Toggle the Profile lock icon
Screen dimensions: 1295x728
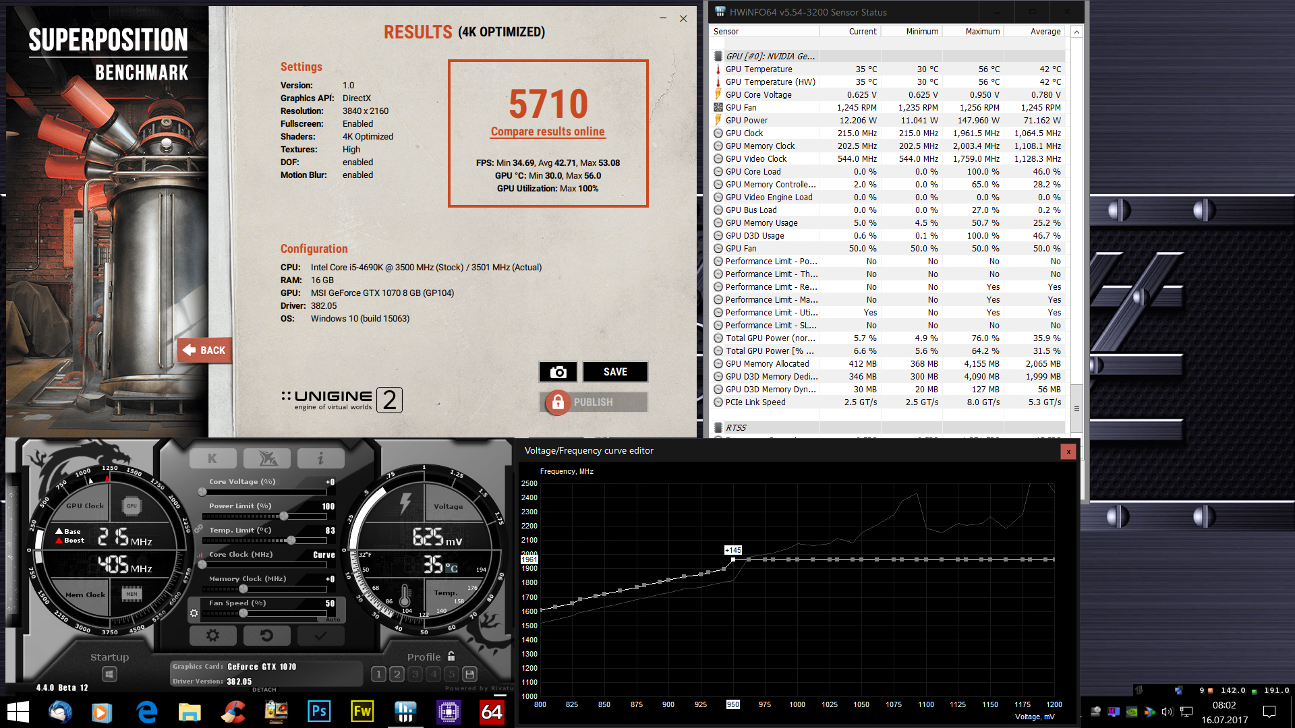pos(451,657)
